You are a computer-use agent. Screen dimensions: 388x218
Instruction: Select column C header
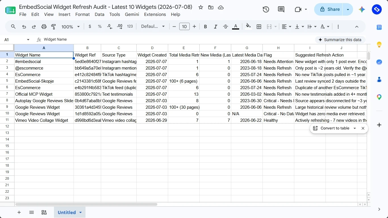click(119, 48)
